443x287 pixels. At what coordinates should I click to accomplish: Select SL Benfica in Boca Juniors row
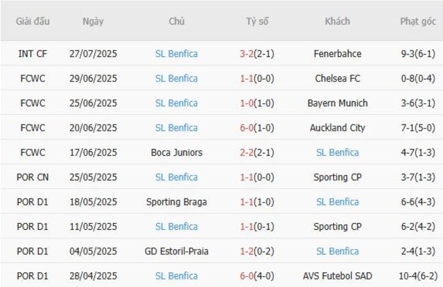tap(337, 152)
